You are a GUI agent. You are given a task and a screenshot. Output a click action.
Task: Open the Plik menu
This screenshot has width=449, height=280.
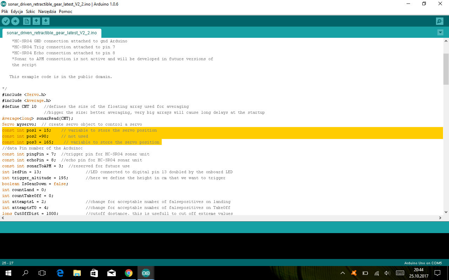click(x=5, y=12)
